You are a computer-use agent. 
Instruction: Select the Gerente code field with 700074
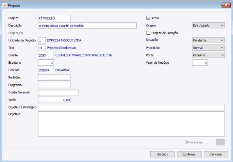click(46, 70)
